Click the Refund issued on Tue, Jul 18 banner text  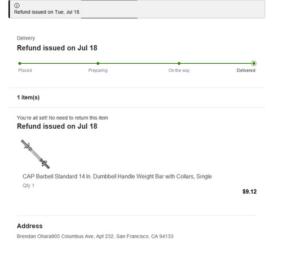tap(47, 12)
